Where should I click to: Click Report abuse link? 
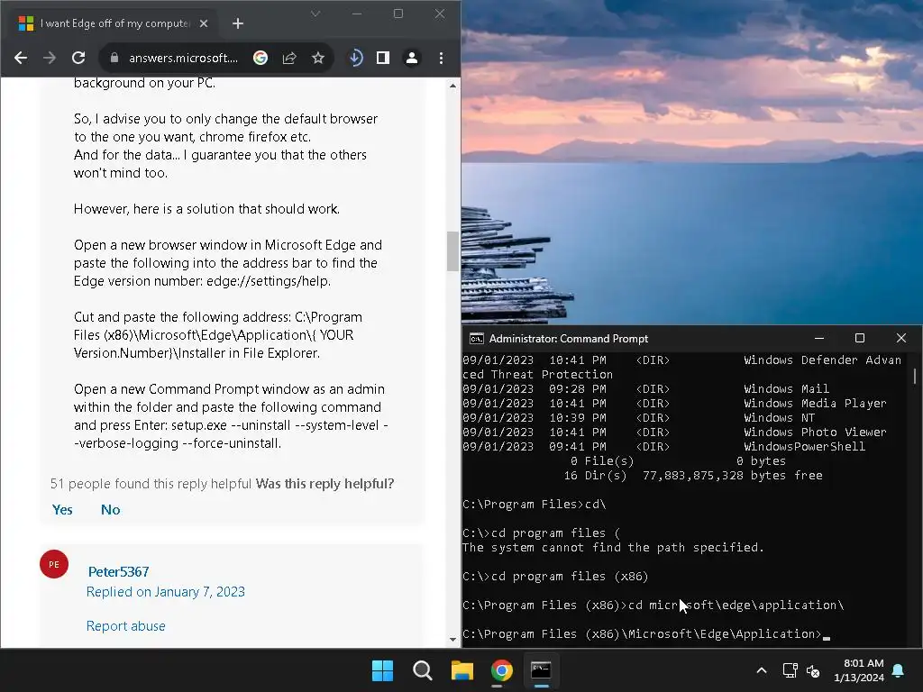(x=126, y=625)
